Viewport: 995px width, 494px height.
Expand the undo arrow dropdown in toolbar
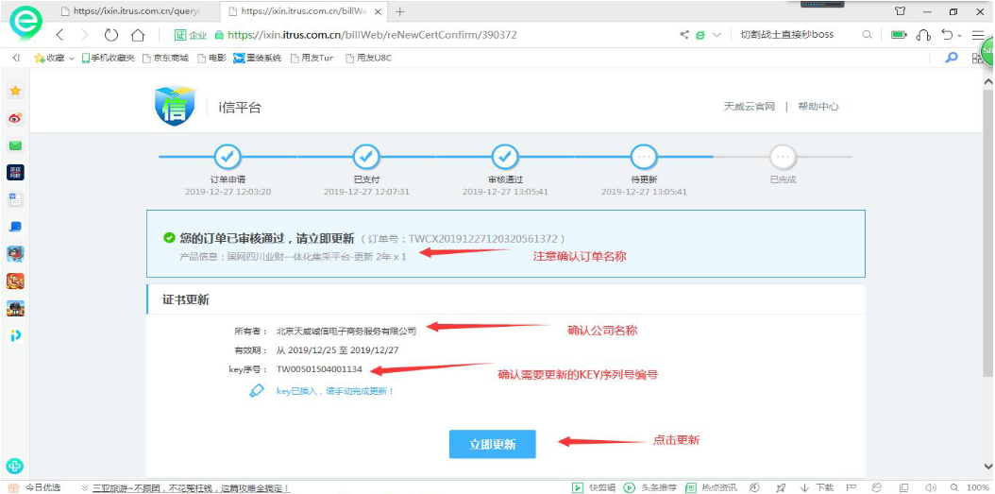click(960, 36)
